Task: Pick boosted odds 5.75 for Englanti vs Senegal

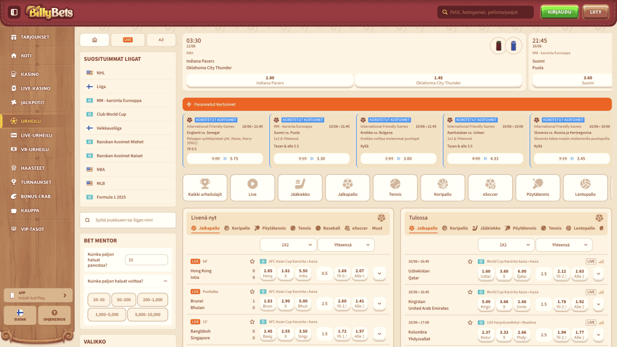Action: click(x=225, y=158)
